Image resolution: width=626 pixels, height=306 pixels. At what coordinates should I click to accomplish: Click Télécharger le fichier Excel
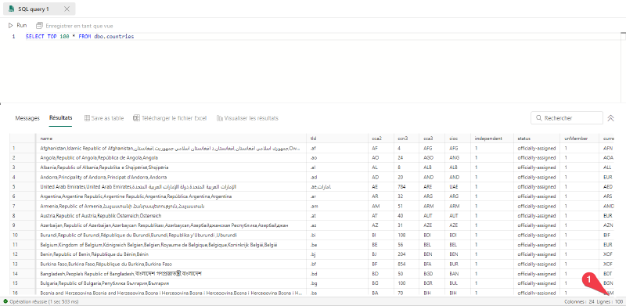coord(170,118)
